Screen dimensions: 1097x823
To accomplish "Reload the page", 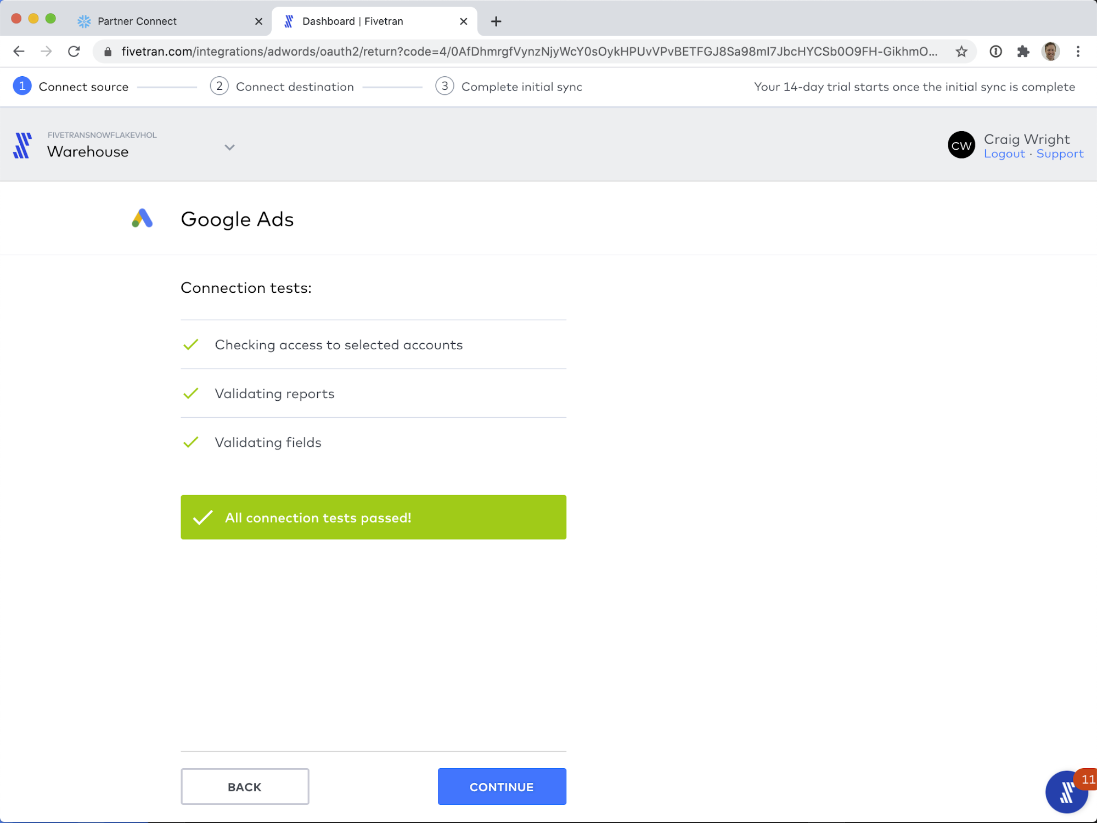I will point(74,52).
